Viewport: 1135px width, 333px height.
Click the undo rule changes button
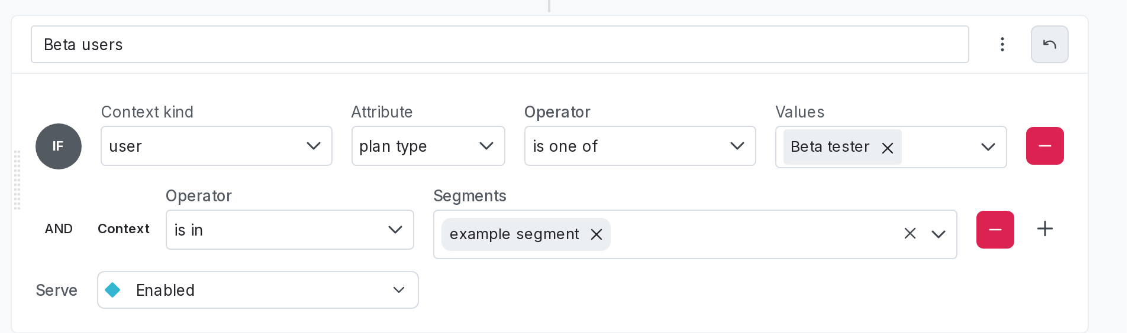click(1049, 44)
